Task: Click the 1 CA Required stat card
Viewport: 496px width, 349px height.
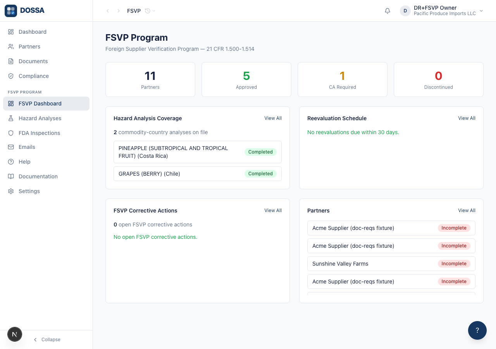Action: pos(343,79)
